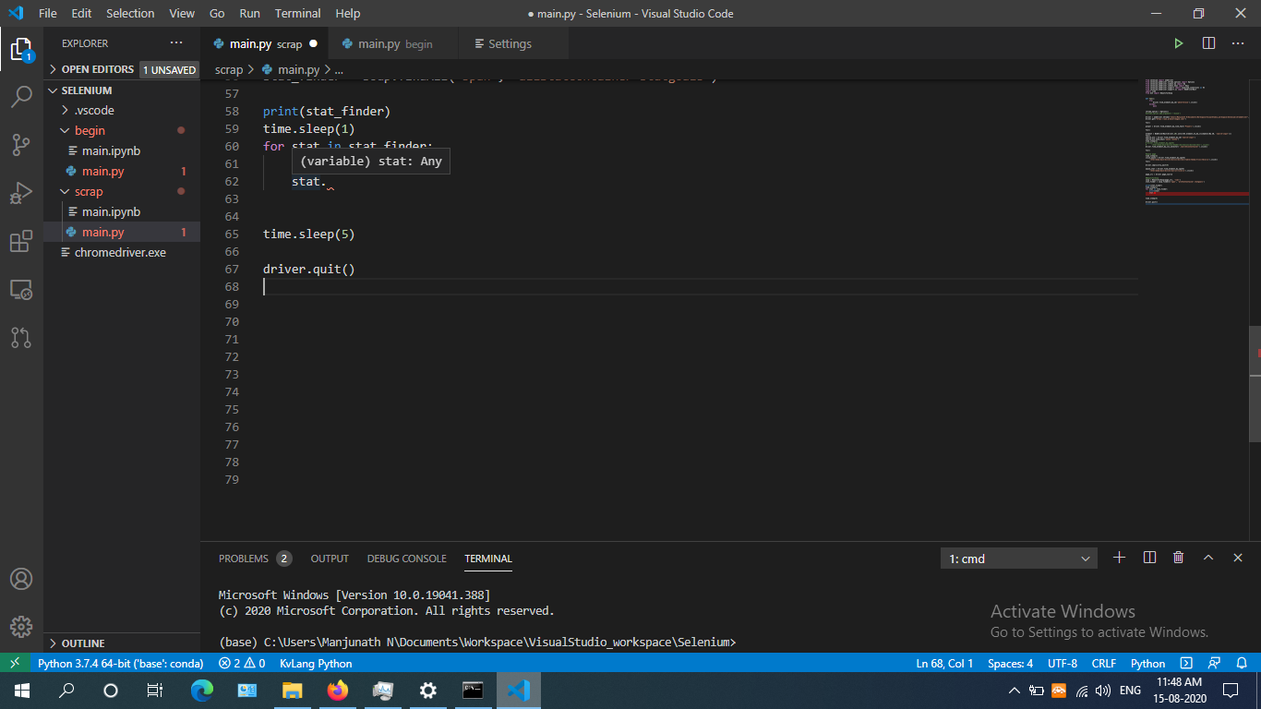The height and width of the screenshot is (709, 1261).
Task: Change line endings by clicking CRLF
Action: tap(1103, 663)
